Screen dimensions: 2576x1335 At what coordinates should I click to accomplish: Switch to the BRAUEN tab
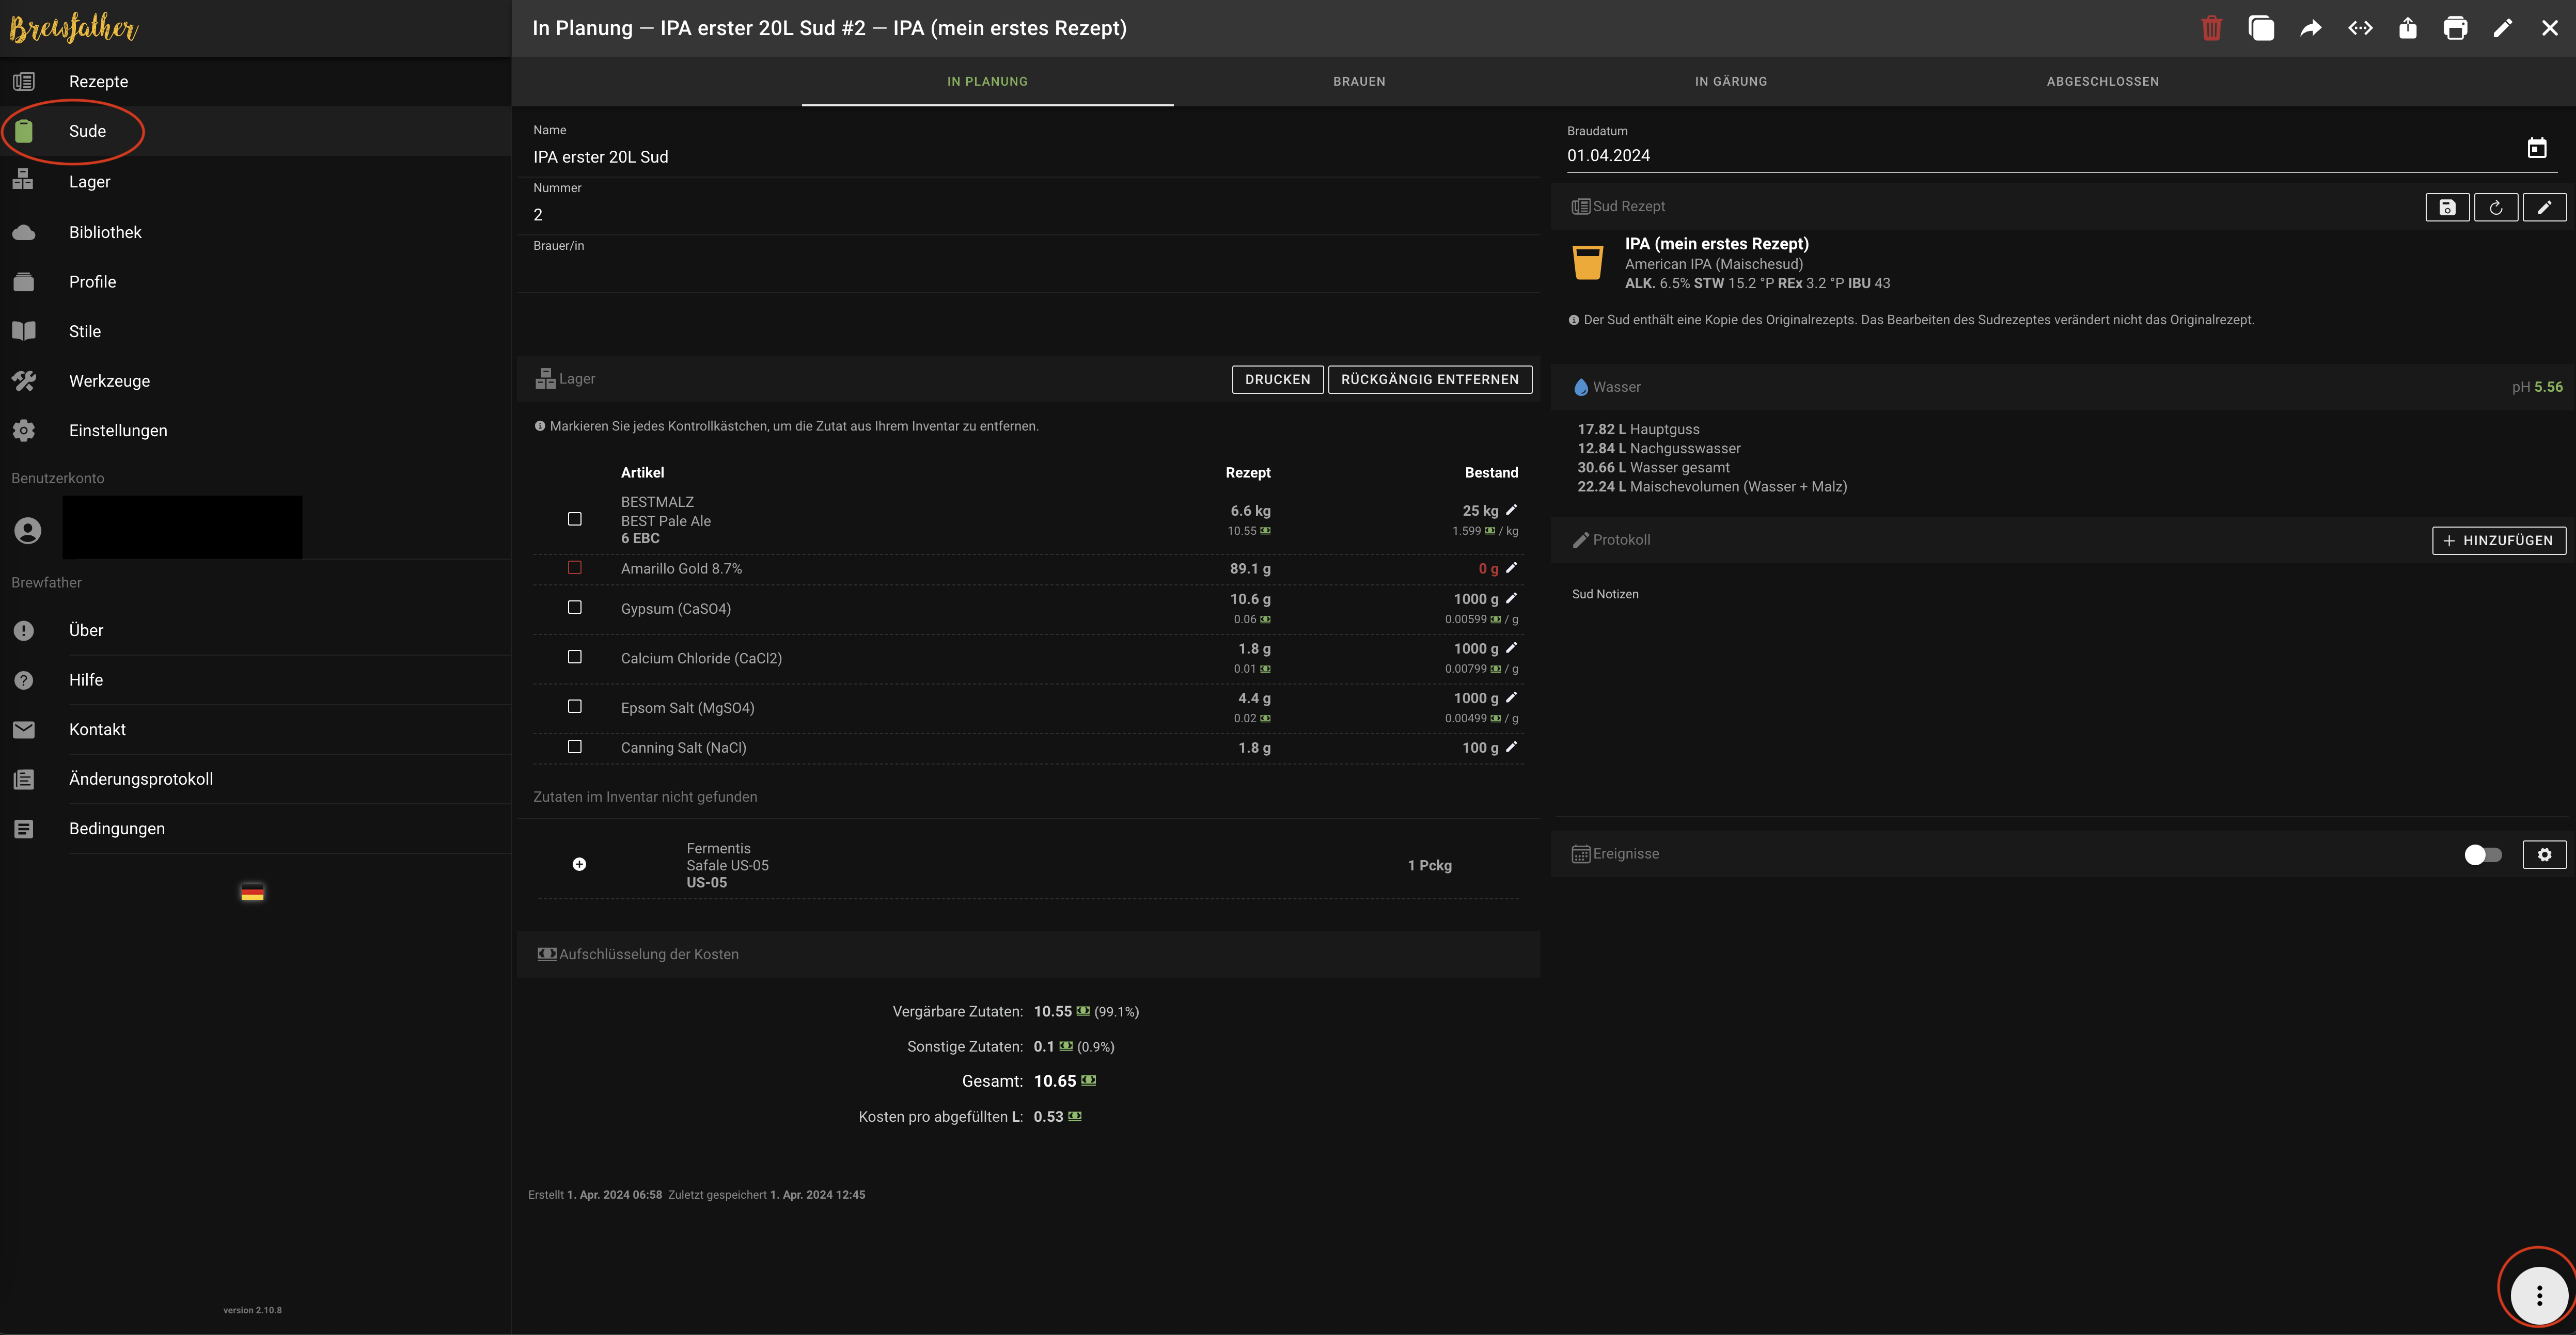click(1359, 82)
